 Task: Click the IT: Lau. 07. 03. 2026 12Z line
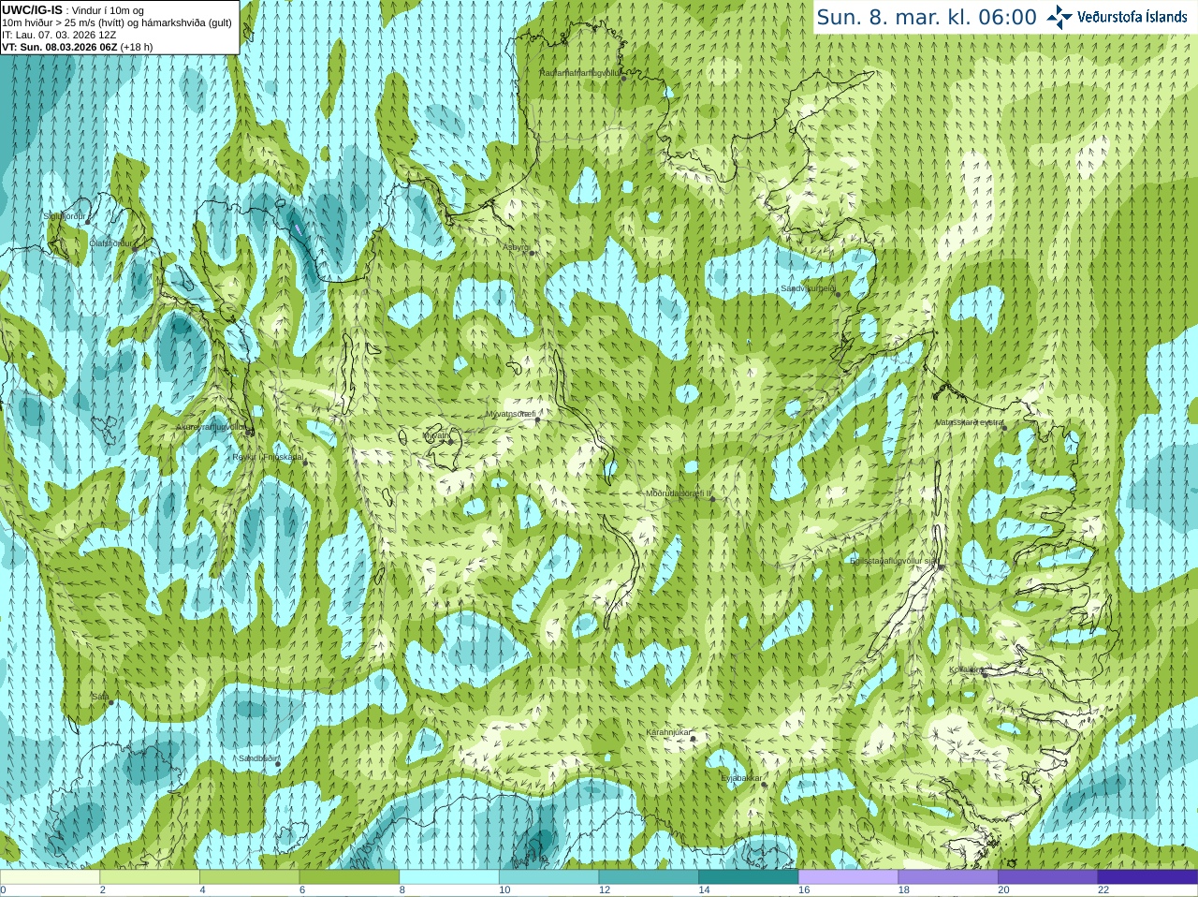(59, 35)
